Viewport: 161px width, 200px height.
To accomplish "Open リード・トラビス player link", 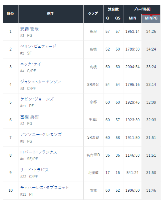I will click(x=34, y=170).
